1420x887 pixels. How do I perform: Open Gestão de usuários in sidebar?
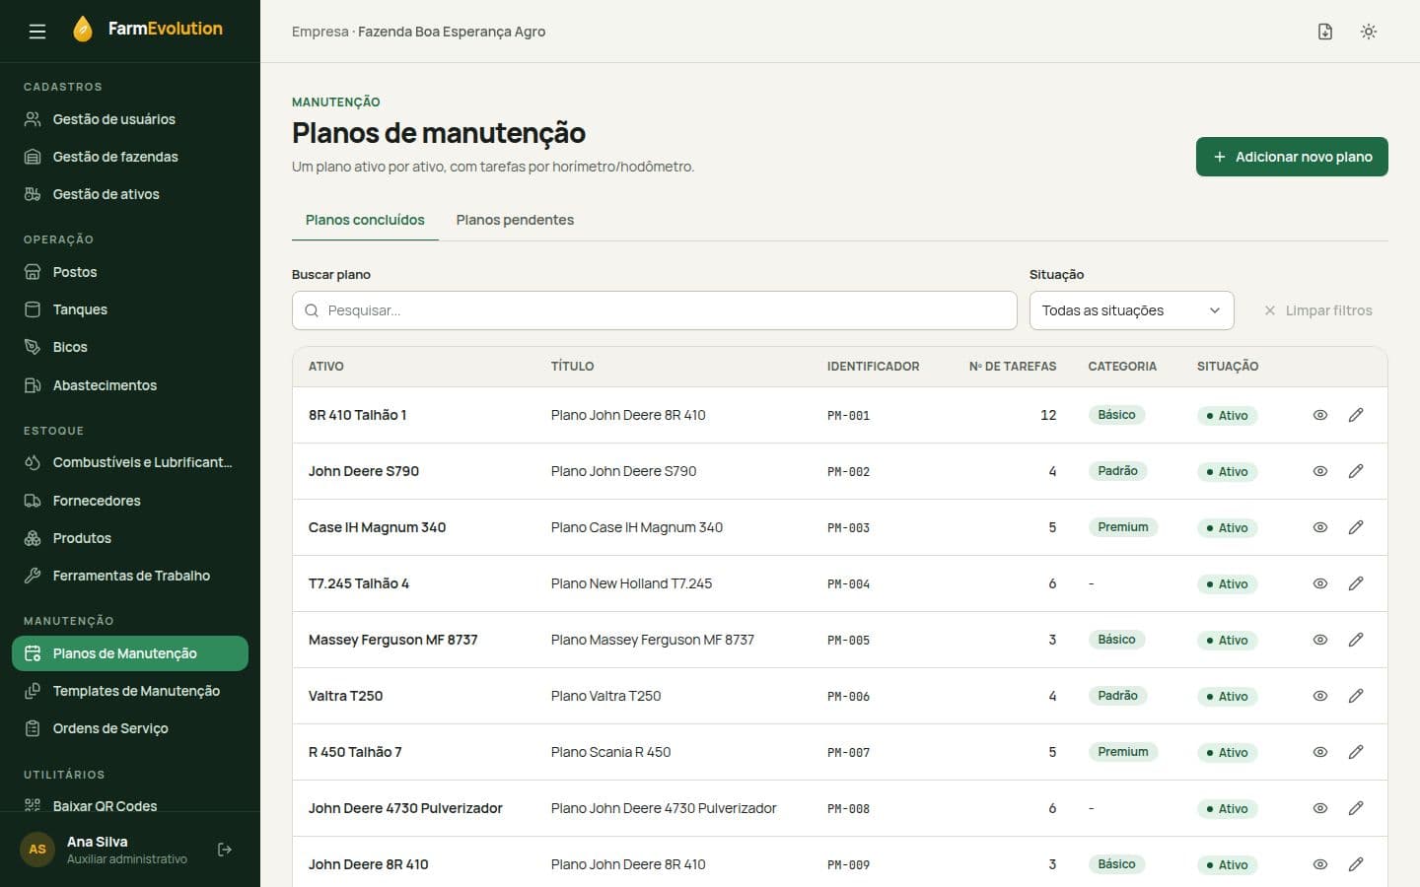[130, 119]
